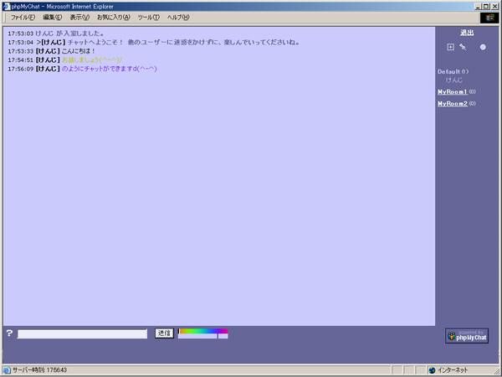Click the purple message のようにチャットができます
Viewport: 502px width, 377px height.
pos(109,69)
